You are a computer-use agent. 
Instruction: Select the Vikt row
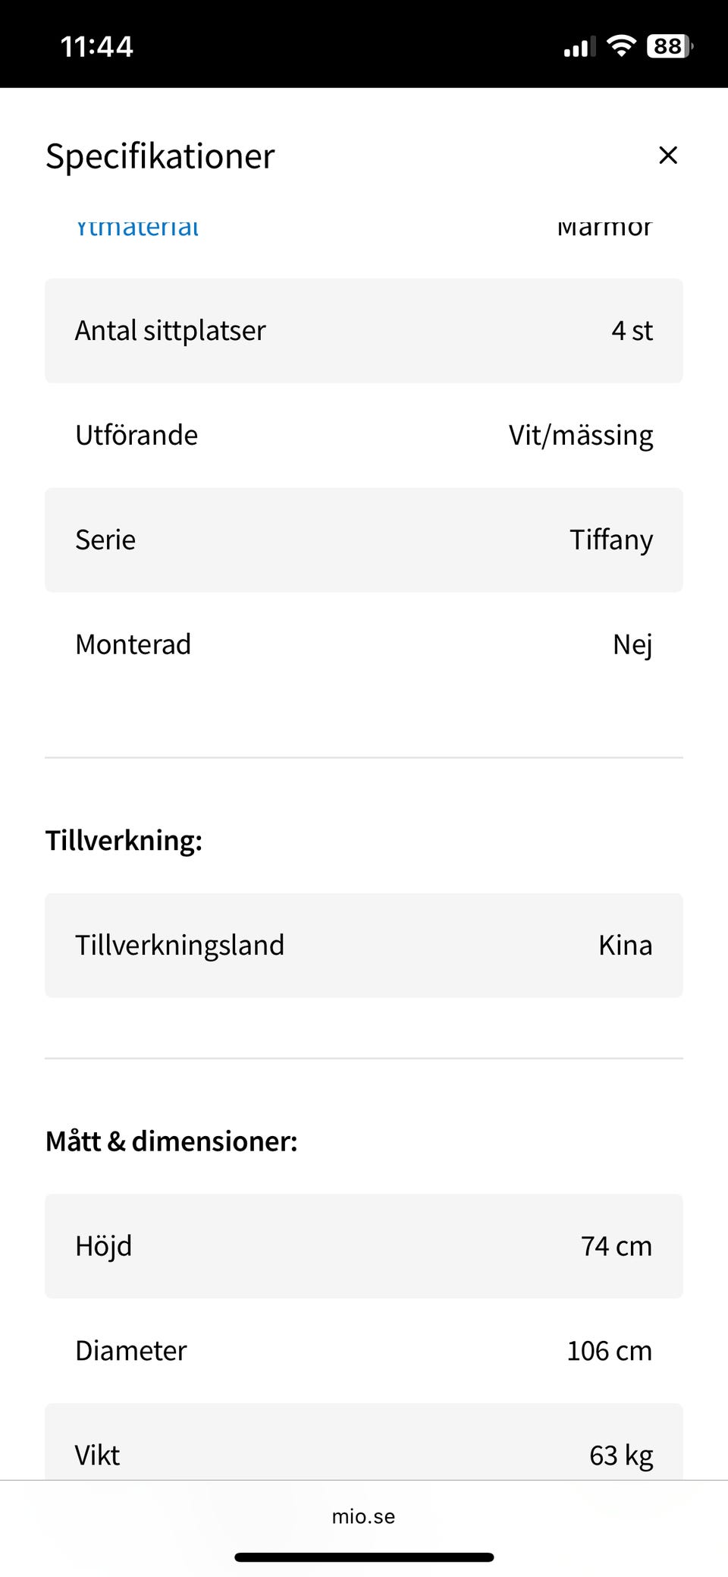click(364, 1451)
